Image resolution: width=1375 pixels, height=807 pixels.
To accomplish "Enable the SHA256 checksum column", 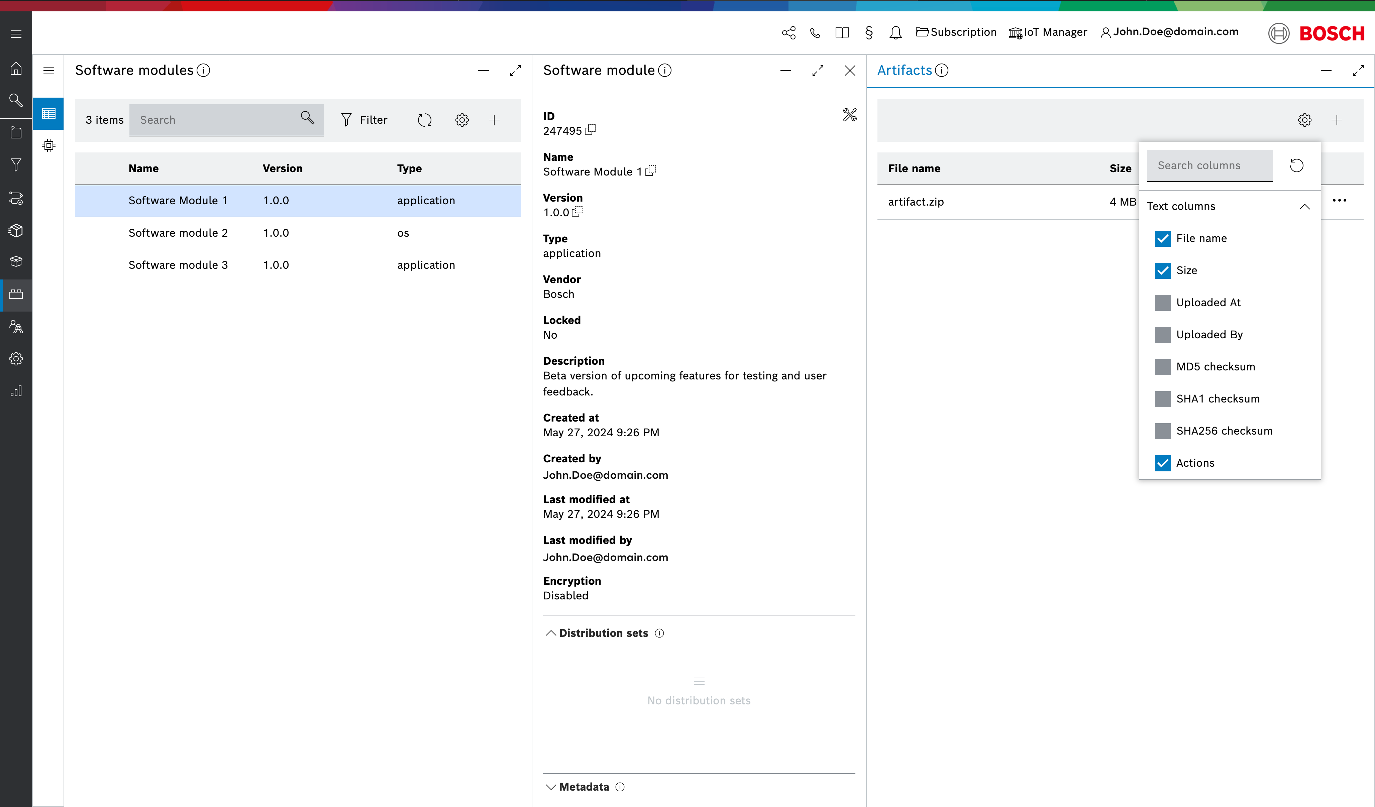I will click(1162, 431).
